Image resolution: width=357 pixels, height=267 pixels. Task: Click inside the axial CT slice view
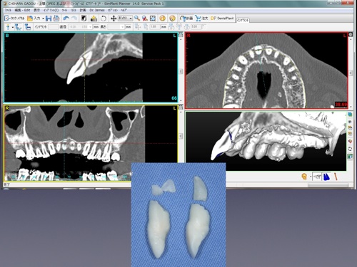point(266,70)
